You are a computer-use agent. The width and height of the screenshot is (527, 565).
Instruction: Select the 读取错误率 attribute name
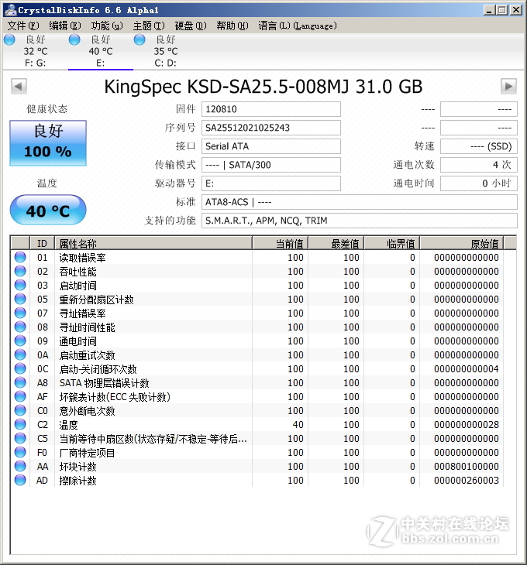click(83, 258)
